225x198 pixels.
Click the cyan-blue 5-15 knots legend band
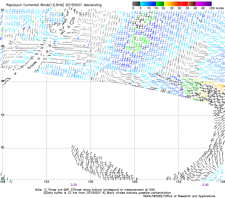pos(148,4)
